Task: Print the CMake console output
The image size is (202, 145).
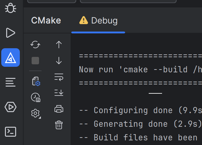Action: [x=59, y=109]
